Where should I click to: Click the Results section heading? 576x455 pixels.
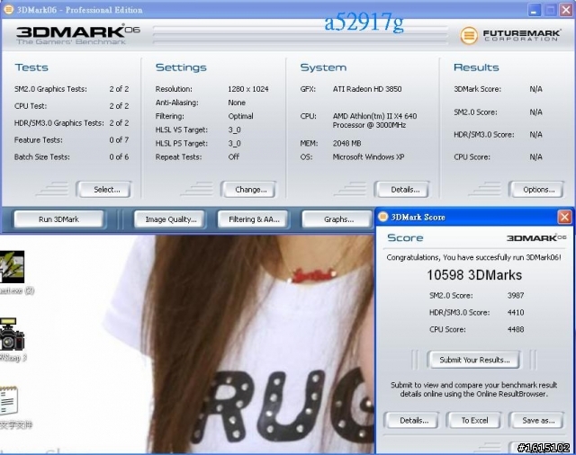[x=476, y=67]
